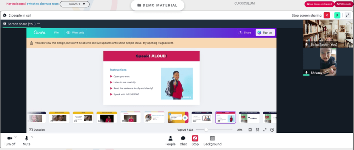Select slide thumbnail 30
Image resolution: width=354 pixels, height=150 pixels.
(x=249, y=117)
